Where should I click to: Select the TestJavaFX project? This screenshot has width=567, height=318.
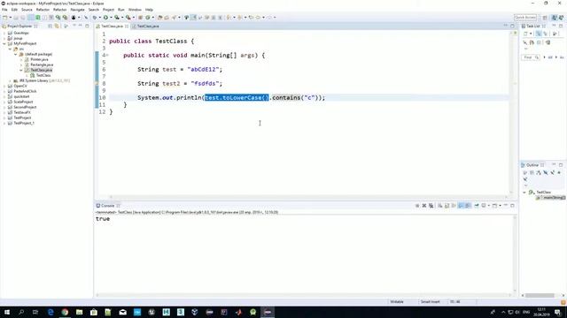coord(22,112)
